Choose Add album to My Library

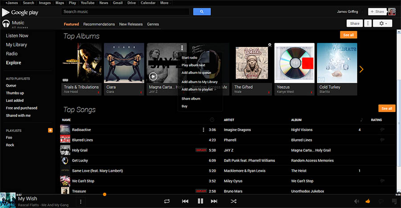coord(200,82)
